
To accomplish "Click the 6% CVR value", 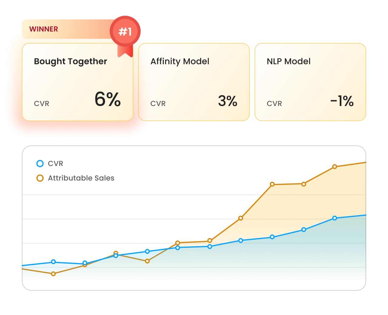I will pyautogui.click(x=108, y=99).
